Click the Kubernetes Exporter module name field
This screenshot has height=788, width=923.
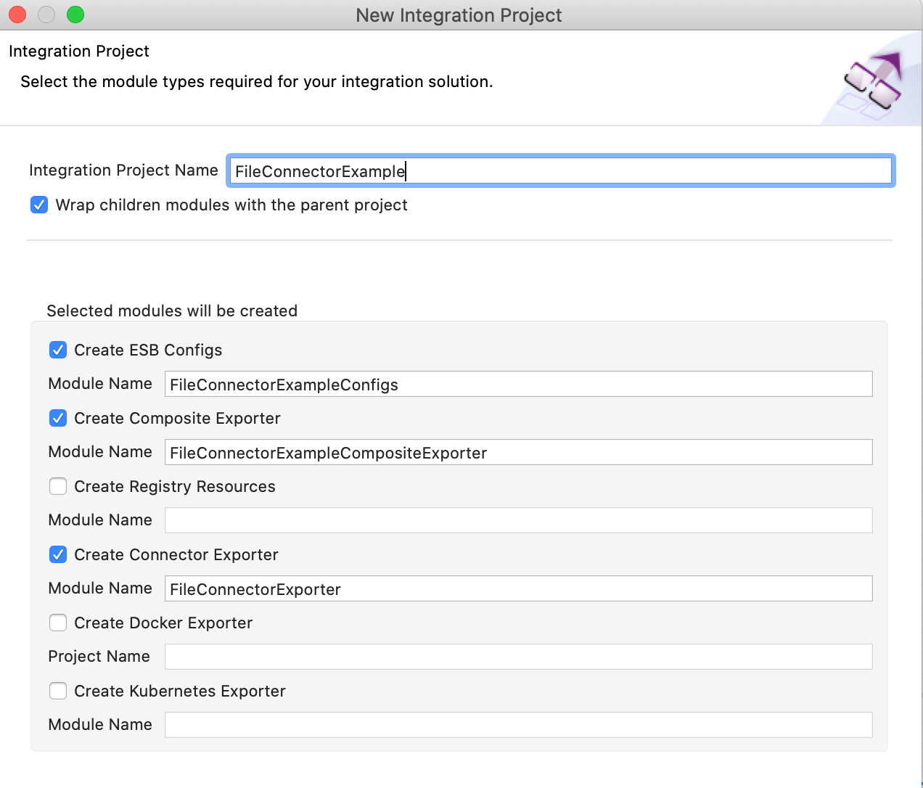pos(519,726)
